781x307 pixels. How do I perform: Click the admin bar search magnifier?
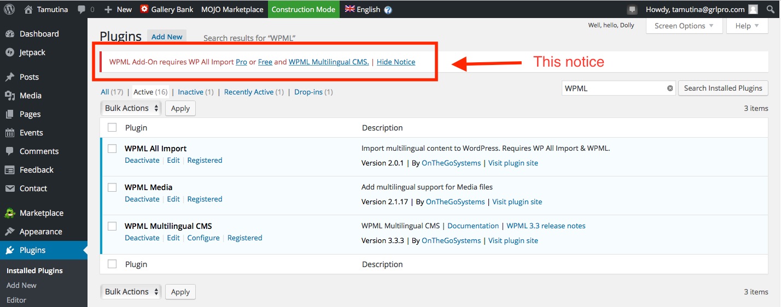point(771,9)
